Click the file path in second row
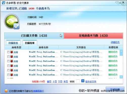127x94 pixels. 81,57
